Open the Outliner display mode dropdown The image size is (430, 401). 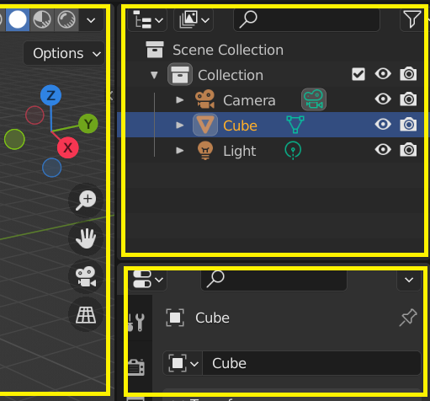(194, 20)
